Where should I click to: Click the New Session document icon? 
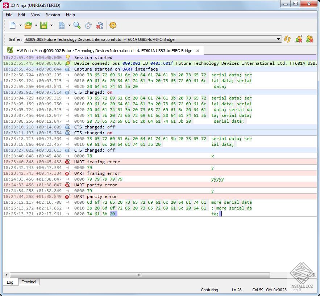(13, 25)
